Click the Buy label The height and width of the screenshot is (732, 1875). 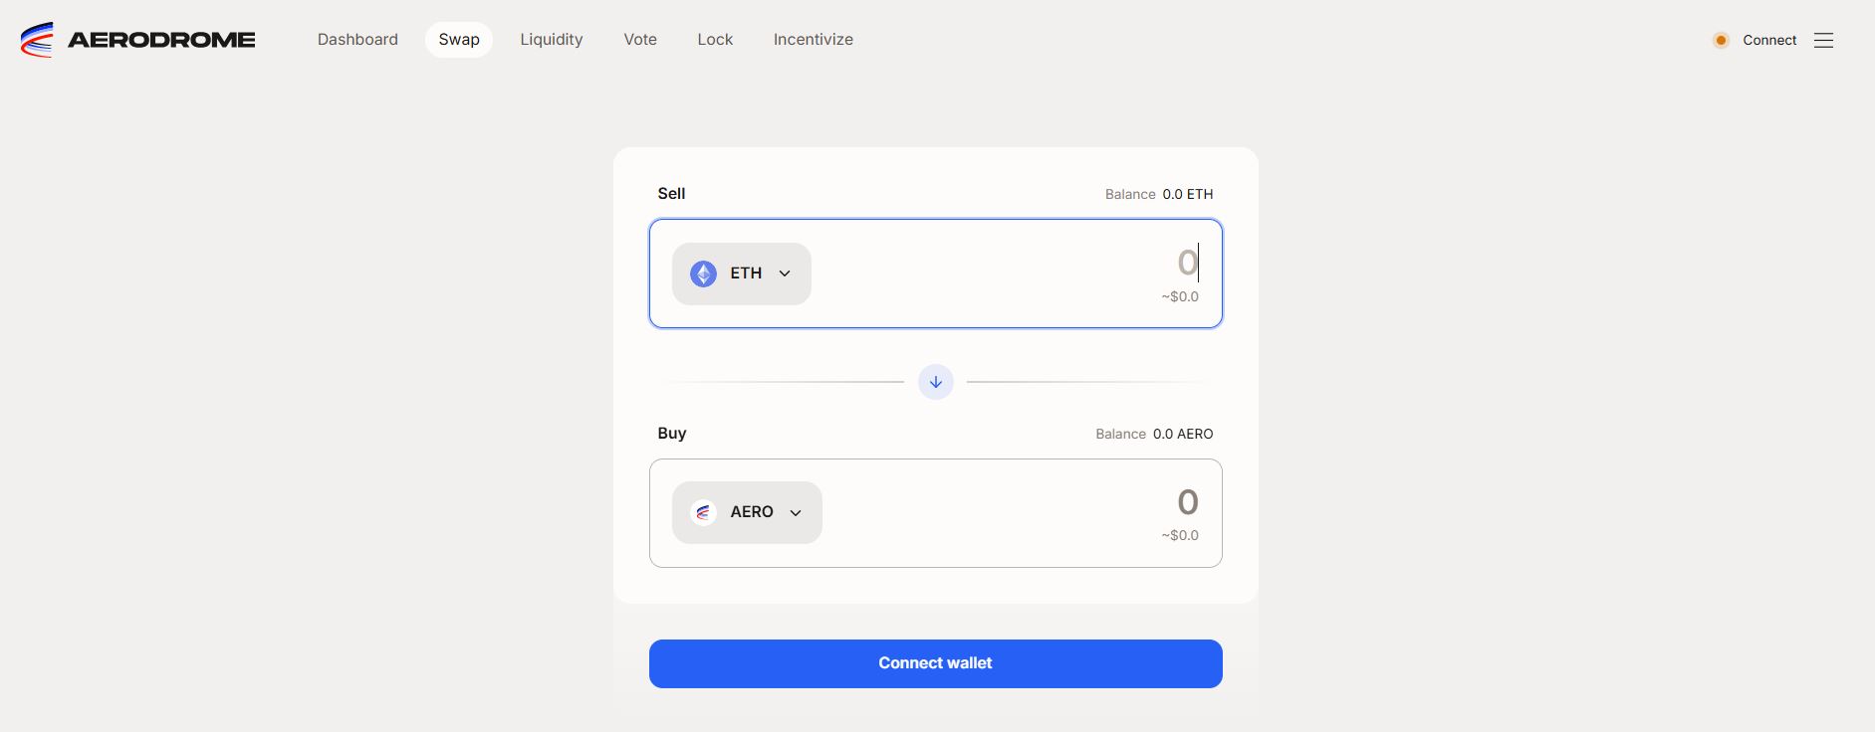pyautogui.click(x=672, y=434)
